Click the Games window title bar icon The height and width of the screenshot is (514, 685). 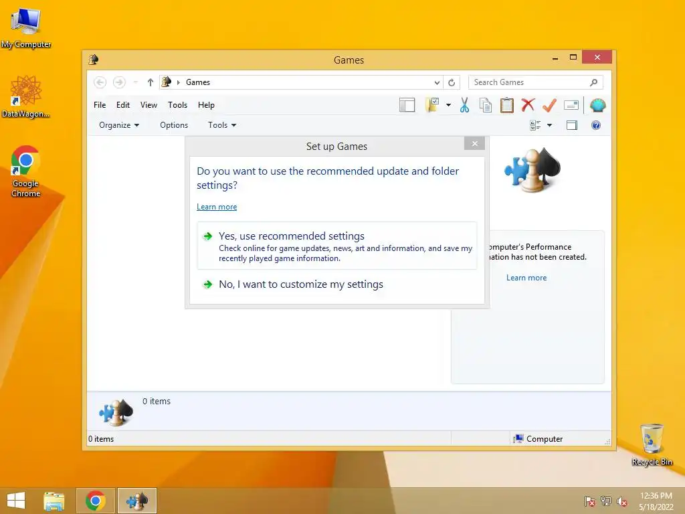[x=94, y=60]
